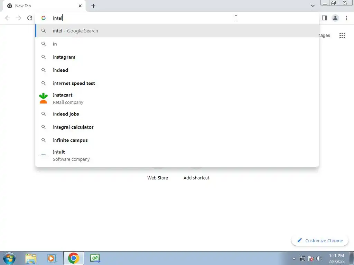Image resolution: width=354 pixels, height=265 pixels.
Task: Click the Customize Chrome button
Action: pyautogui.click(x=320, y=241)
